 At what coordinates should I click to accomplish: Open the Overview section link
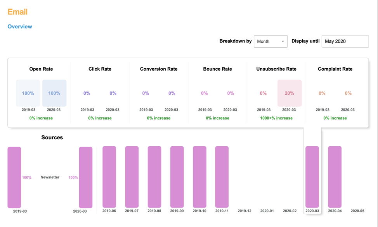20,27
